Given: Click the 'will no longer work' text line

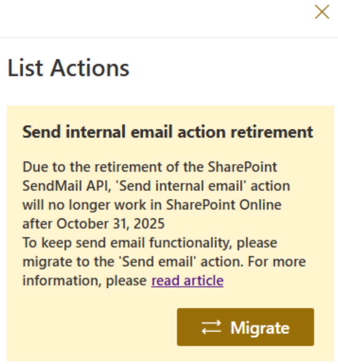Looking at the screenshot, I should (152, 205).
